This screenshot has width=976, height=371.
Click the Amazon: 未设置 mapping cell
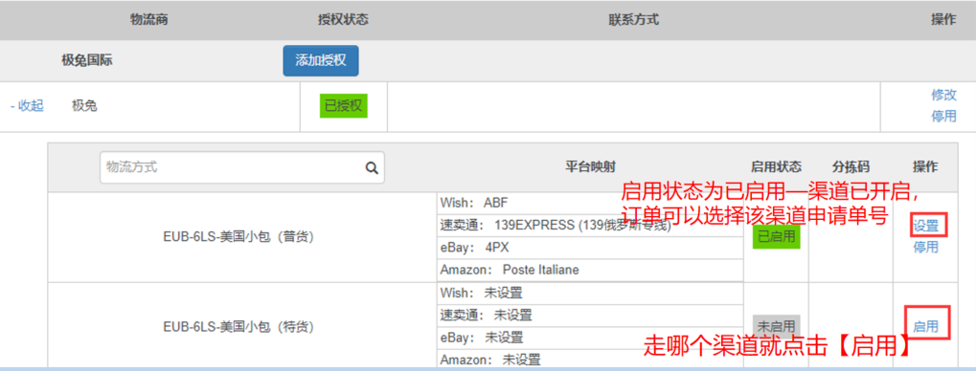[x=591, y=359]
